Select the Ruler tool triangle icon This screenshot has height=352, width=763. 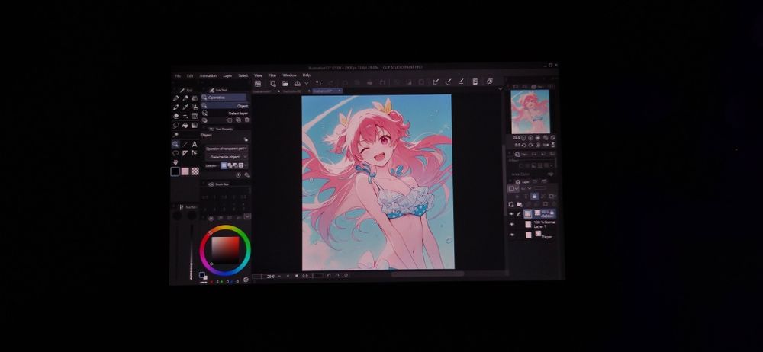click(x=185, y=153)
